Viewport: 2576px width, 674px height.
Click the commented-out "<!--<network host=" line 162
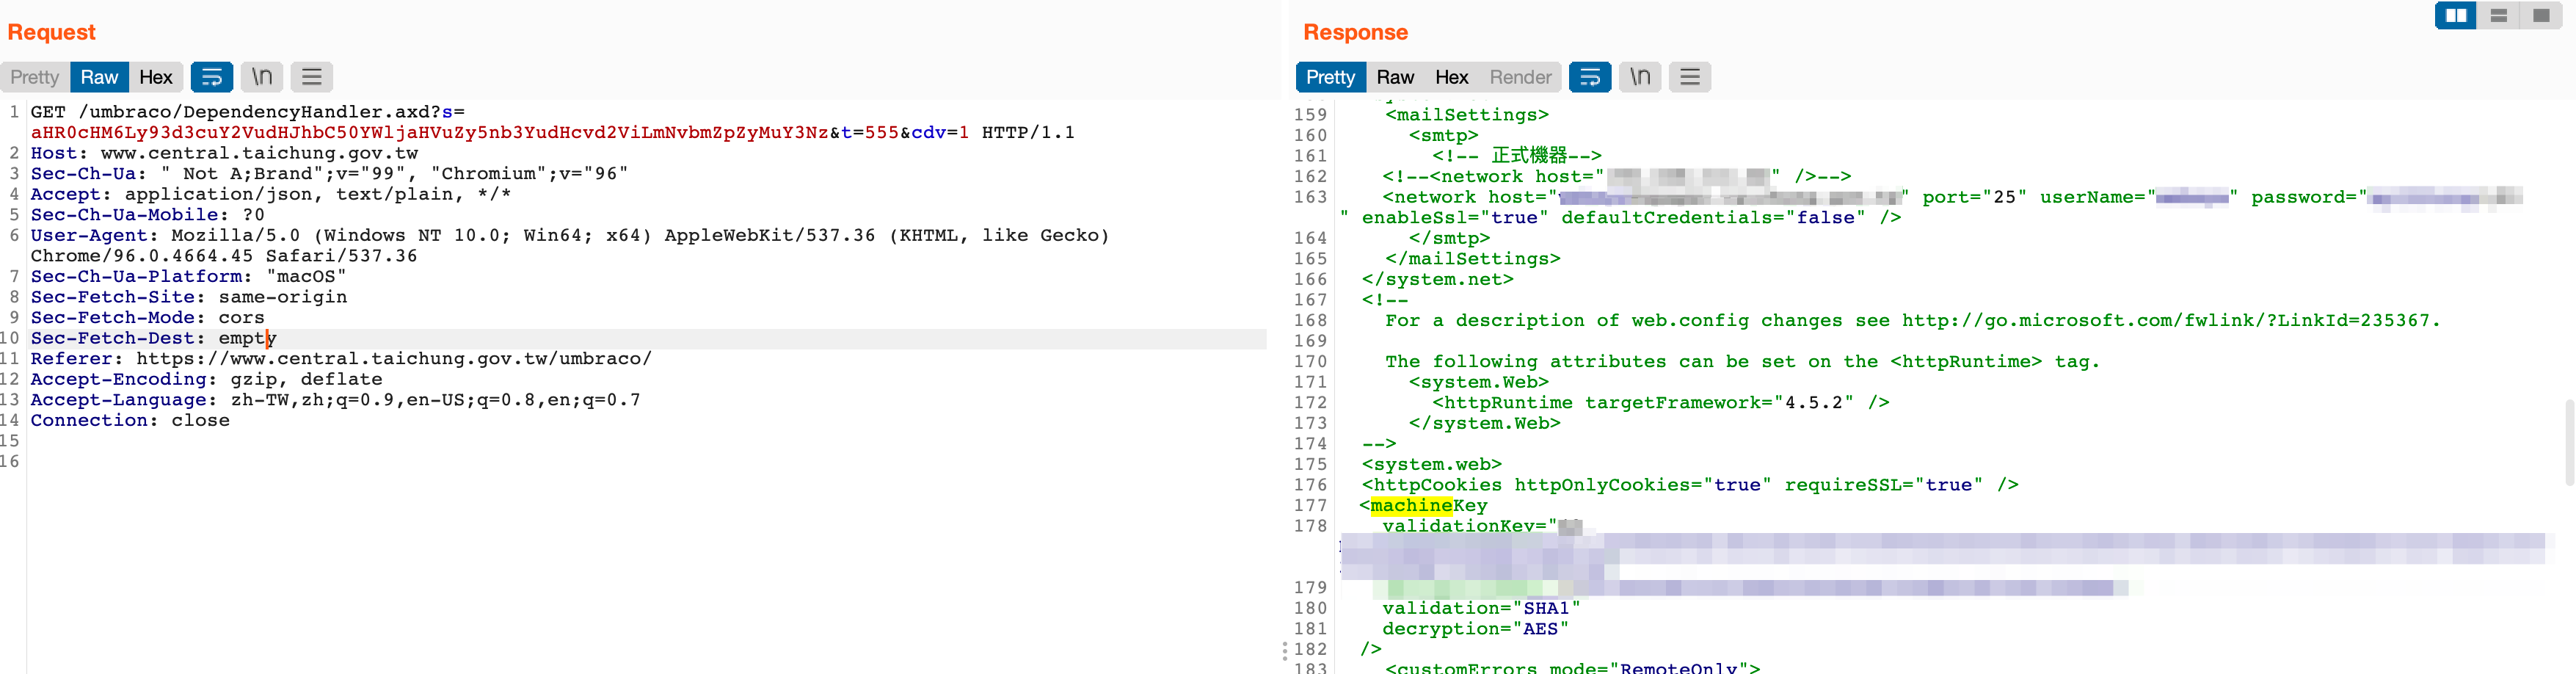tap(1617, 176)
